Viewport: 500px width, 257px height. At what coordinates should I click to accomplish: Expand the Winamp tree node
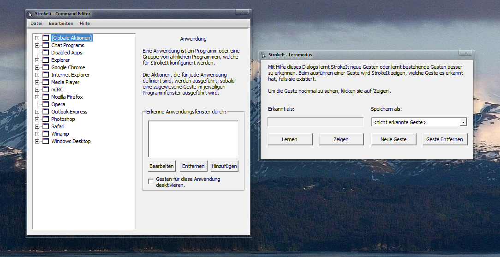37,134
